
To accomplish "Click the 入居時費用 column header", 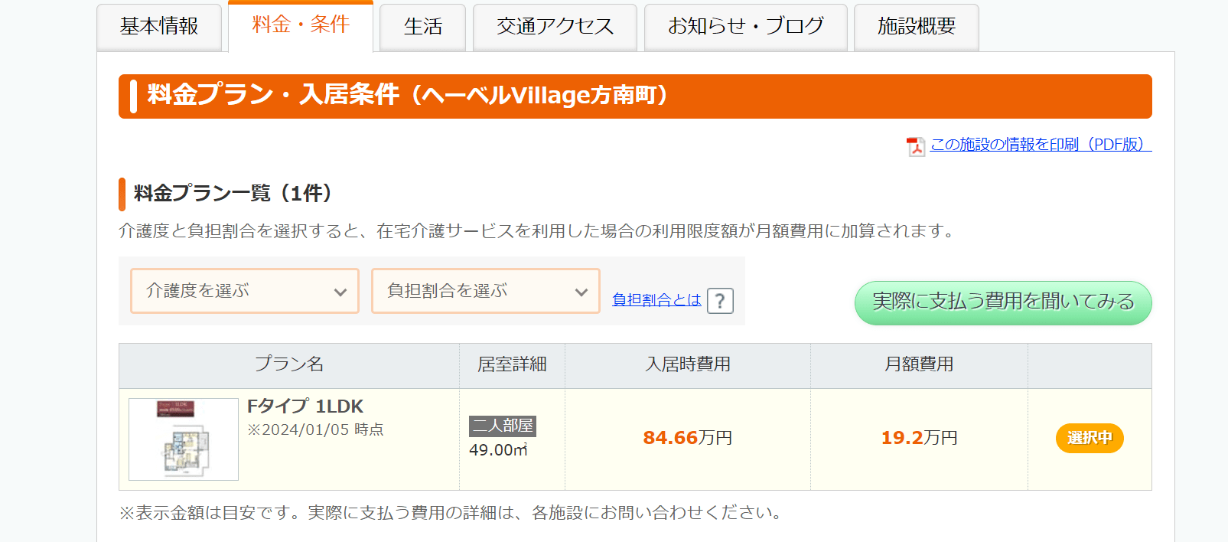I will (688, 364).
